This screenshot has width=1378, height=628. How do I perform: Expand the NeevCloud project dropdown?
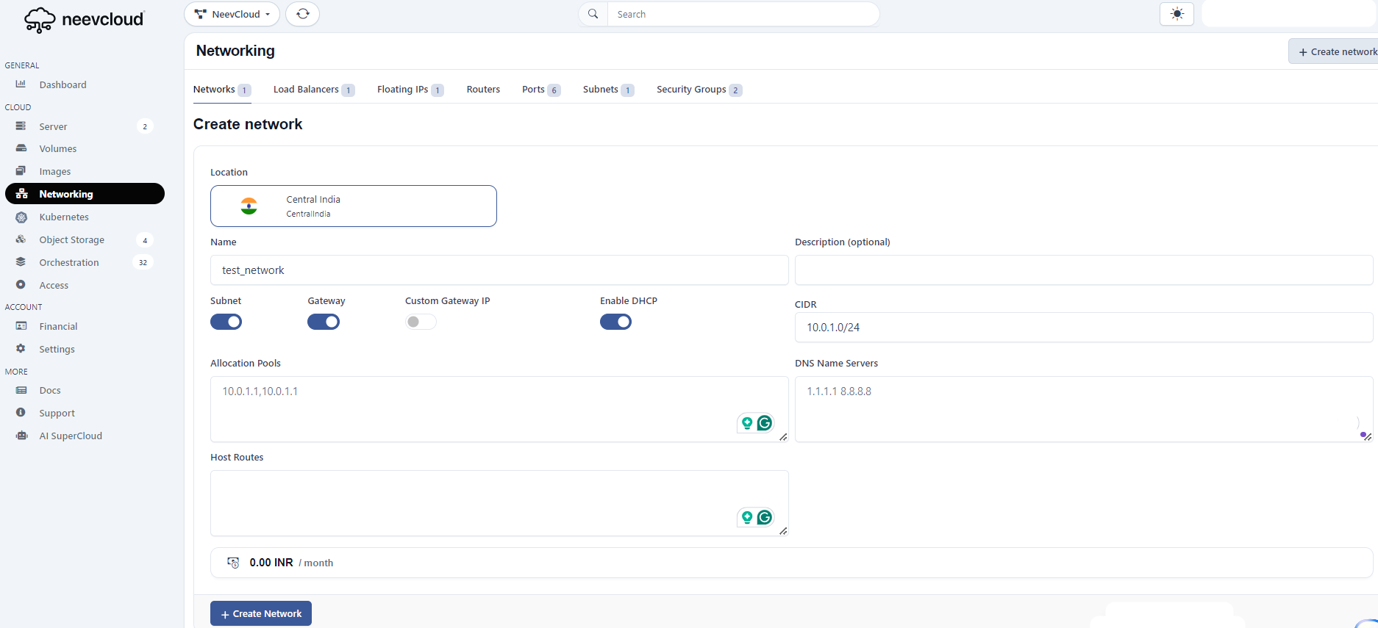click(232, 14)
